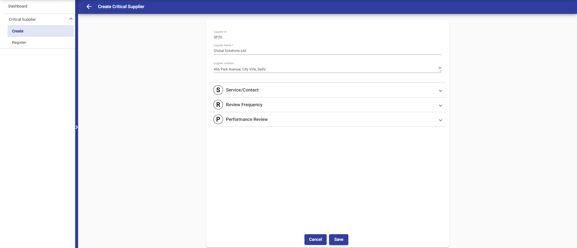The image size is (577, 248).
Task: Click the Performance Review heading text
Action: pos(247,119)
